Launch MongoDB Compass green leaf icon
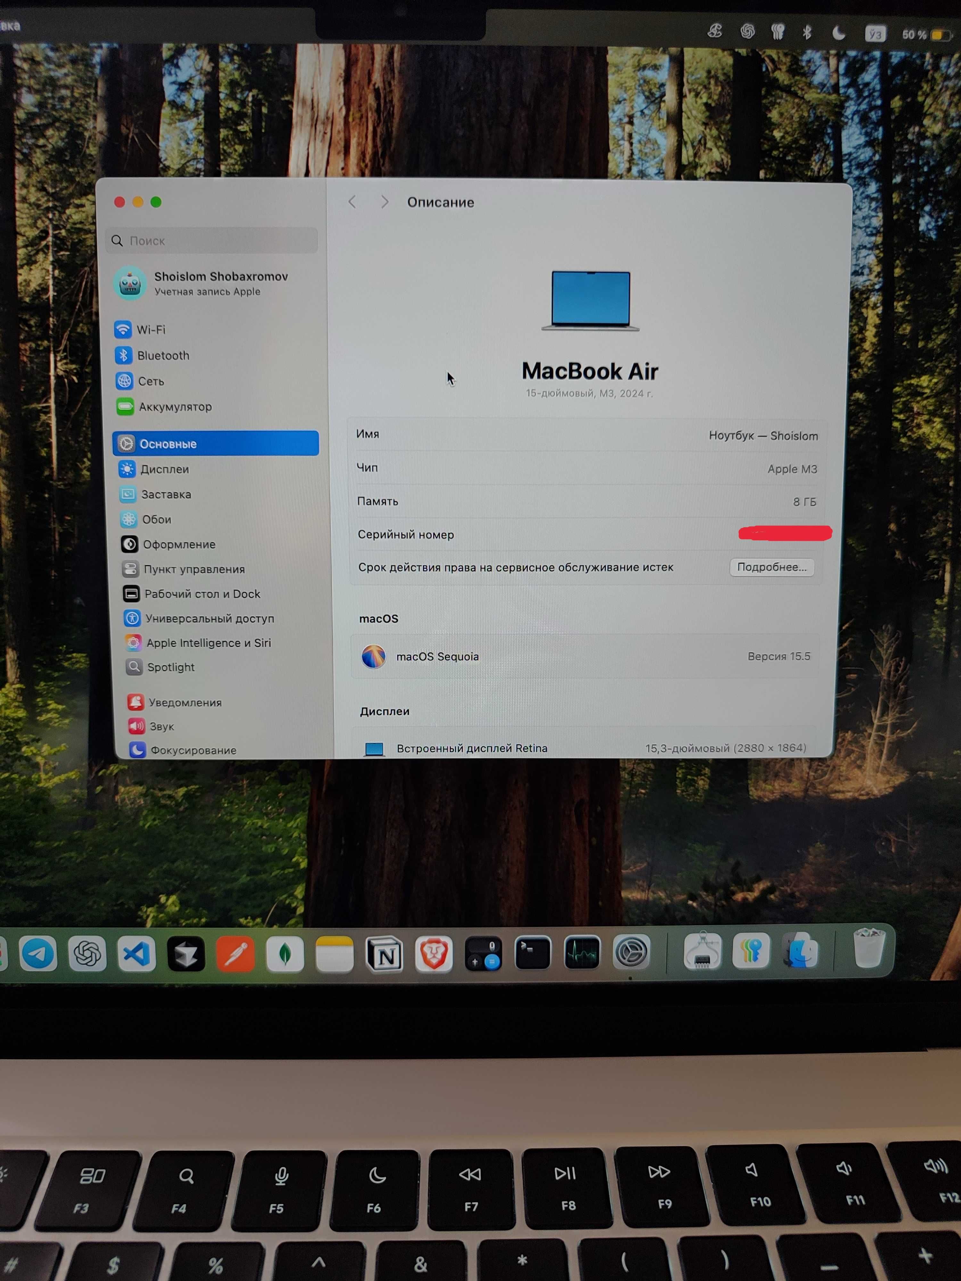Screen dimensions: 961x1281 point(285,954)
